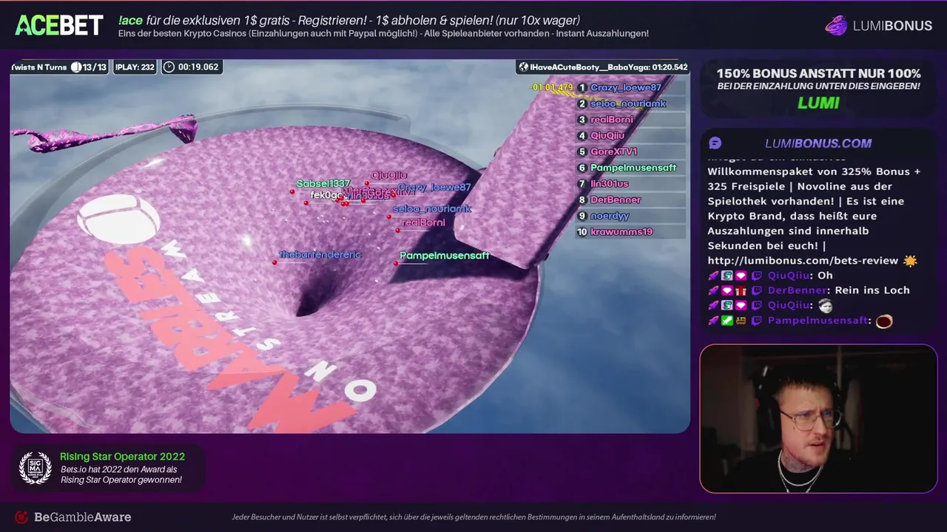
Task: Click the Twists N Turns track name
Action: (38, 67)
